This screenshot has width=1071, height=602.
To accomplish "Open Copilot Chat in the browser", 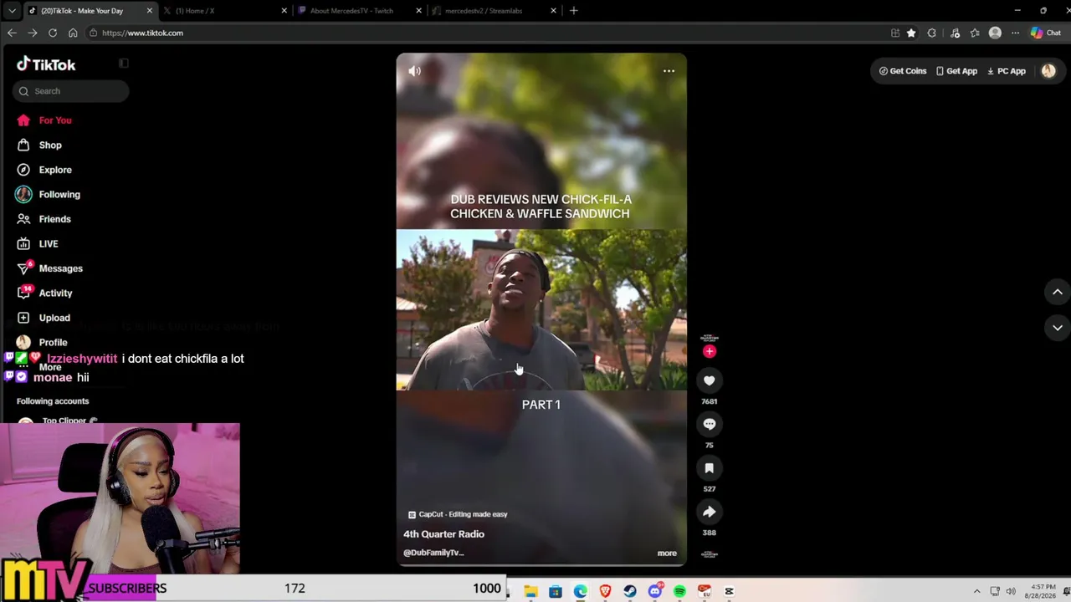I will [x=1047, y=33].
